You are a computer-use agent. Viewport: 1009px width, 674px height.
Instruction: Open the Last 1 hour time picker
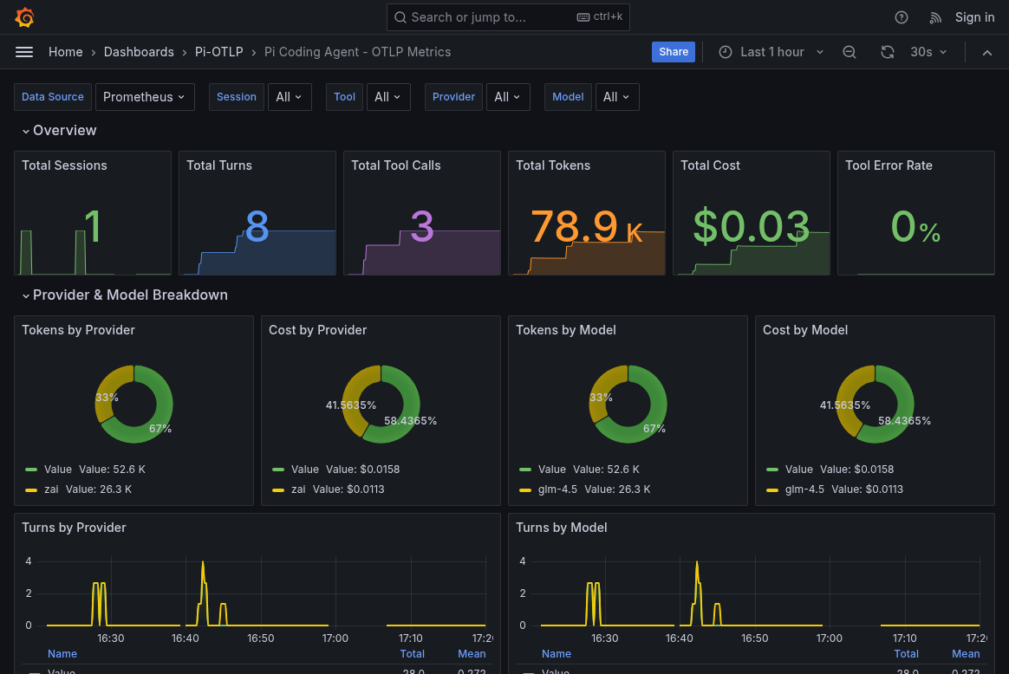tap(771, 52)
